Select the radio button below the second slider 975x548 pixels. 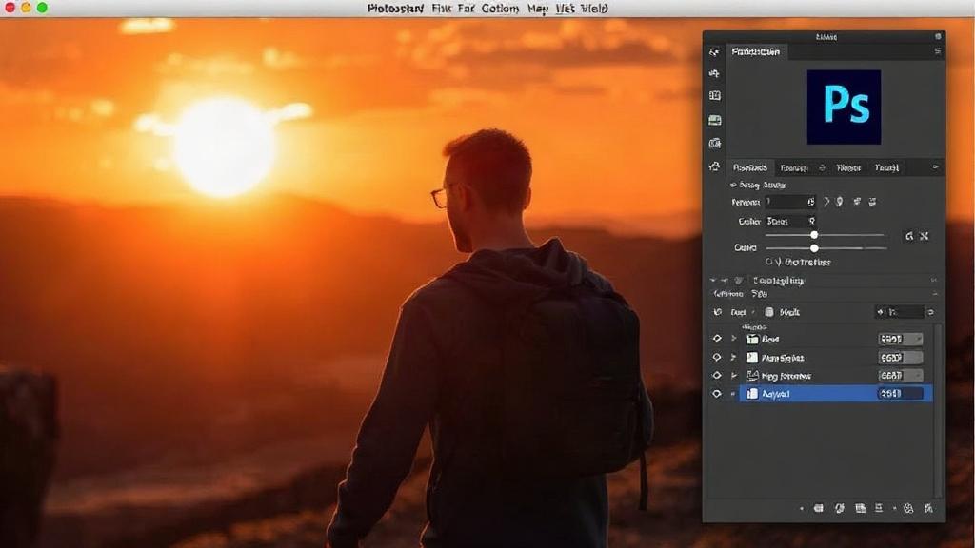point(769,262)
